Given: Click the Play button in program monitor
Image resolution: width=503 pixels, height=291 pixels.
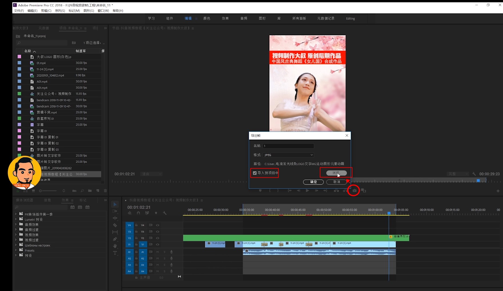Looking at the screenshot, I should point(307,191).
